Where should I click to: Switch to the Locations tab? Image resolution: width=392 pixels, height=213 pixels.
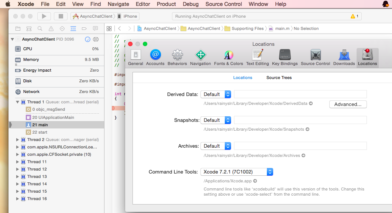(243, 78)
